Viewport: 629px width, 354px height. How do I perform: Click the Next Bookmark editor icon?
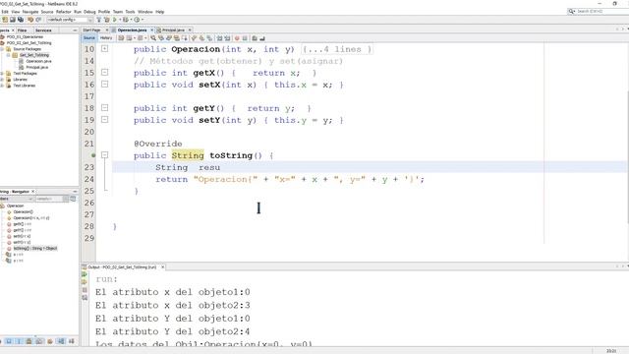click(201, 38)
